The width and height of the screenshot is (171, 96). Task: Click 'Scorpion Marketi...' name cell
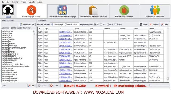pos(81,32)
